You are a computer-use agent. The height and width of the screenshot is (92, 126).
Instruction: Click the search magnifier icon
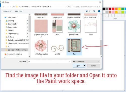click(x=99, y=7)
